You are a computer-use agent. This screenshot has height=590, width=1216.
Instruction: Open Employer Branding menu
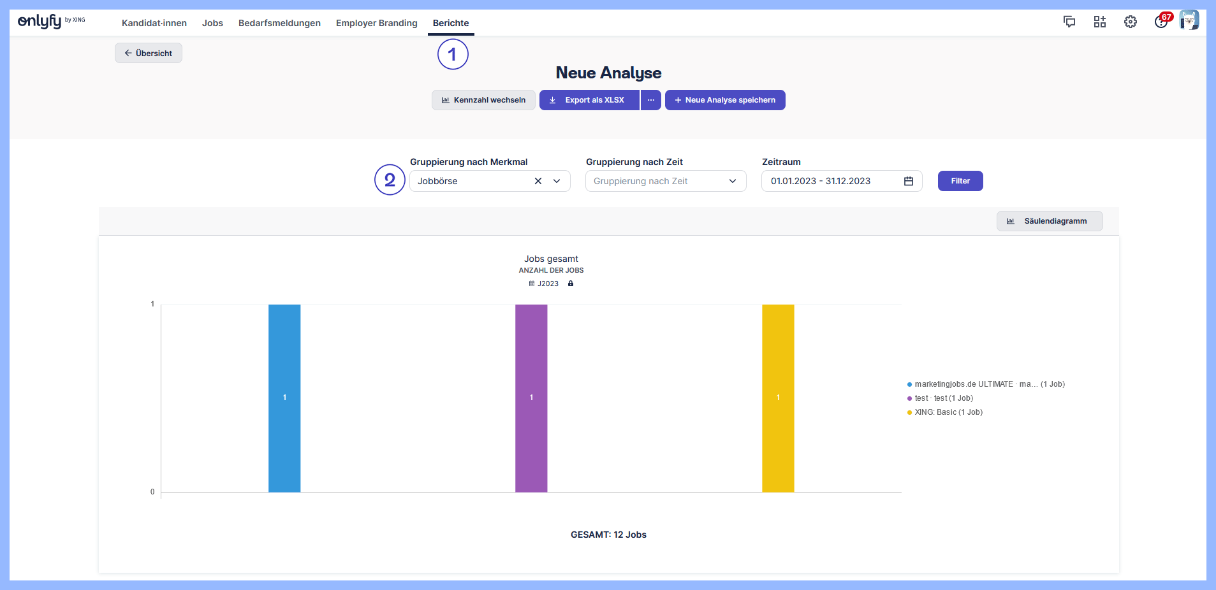click(x=376, y=23)
